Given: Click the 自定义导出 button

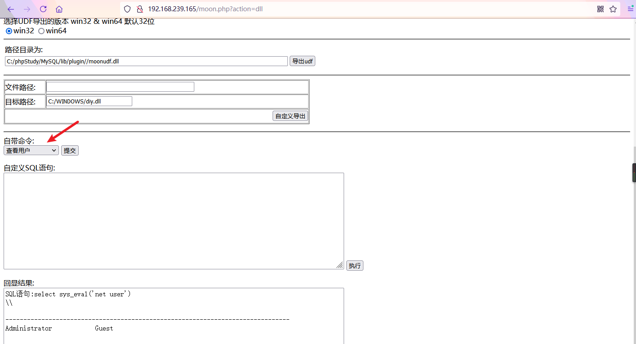Looking at the screenshot, I should (290, 116).
